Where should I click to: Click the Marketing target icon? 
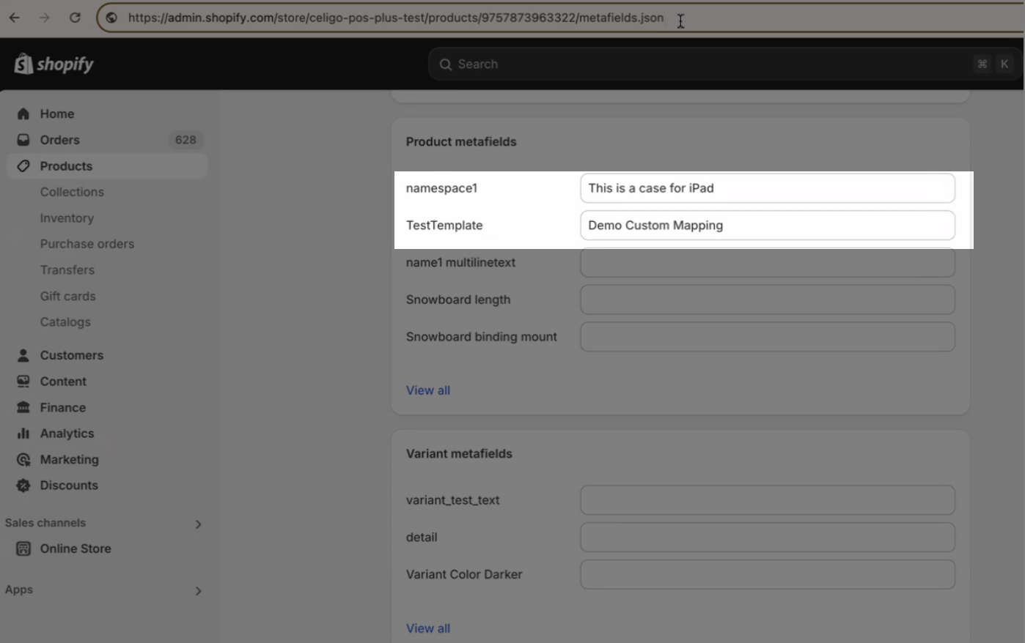[23, 459]
